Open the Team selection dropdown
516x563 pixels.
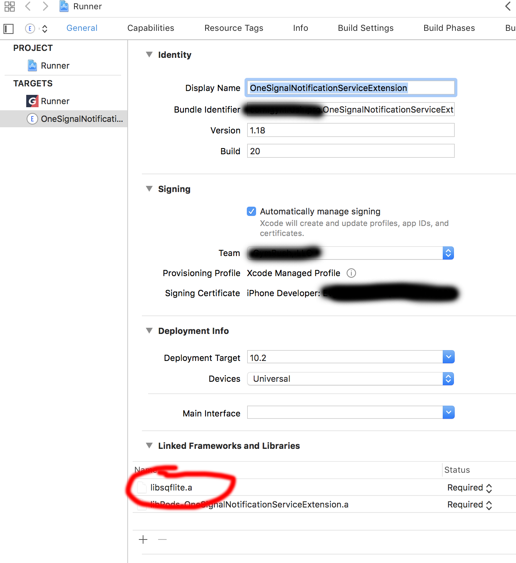click(x=448, y=253)
